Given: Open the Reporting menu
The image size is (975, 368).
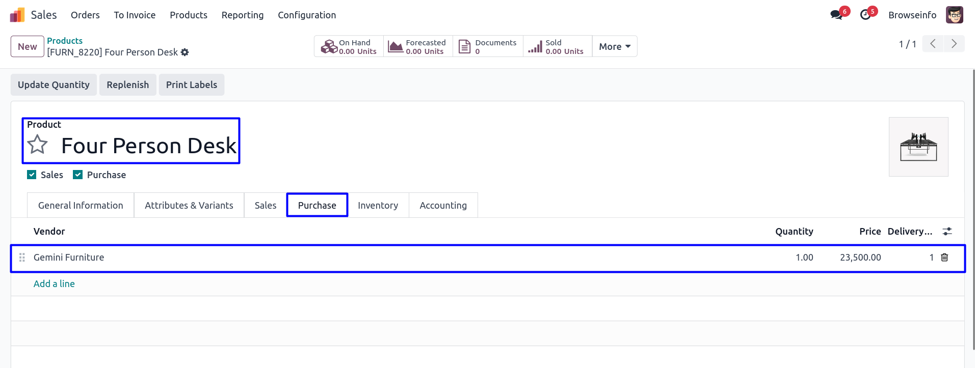Looking at the screenshot, I should click(243, 15).
